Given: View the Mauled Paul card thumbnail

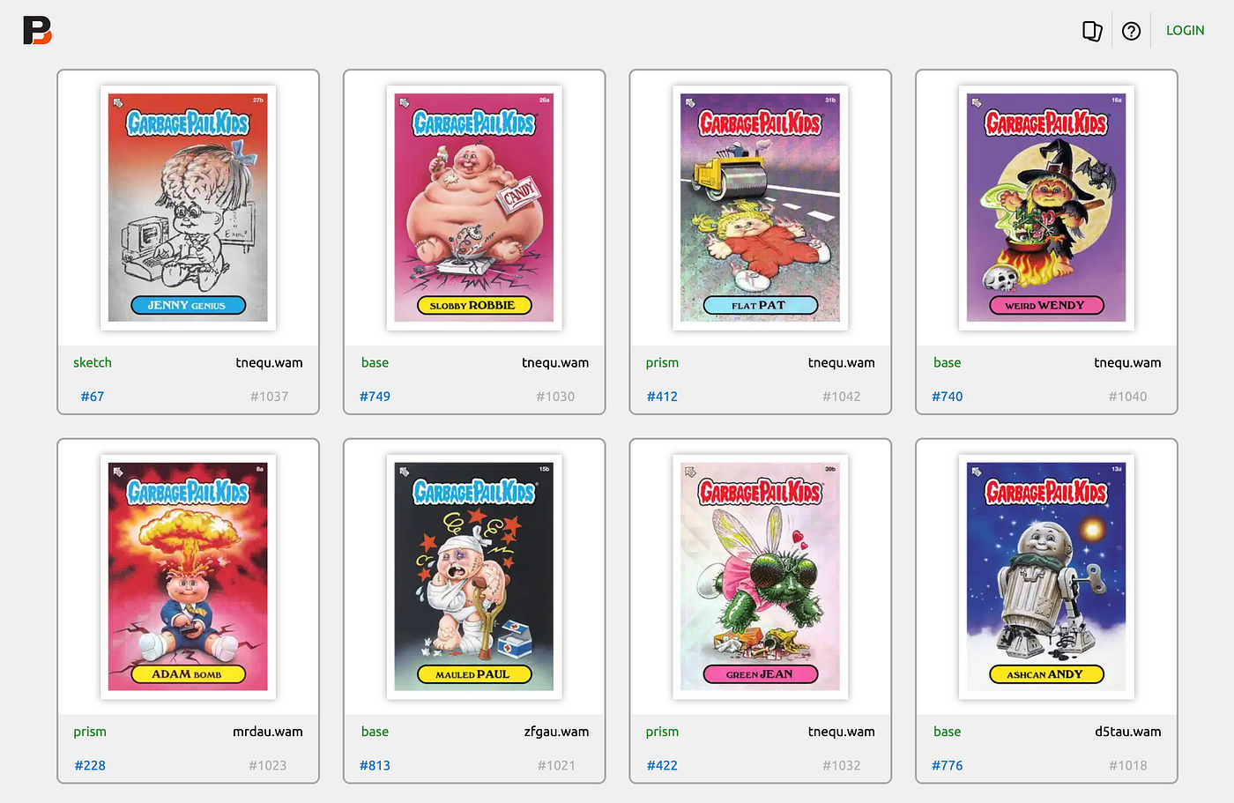Looking at the screenshot, I should (x=474, y=576).
